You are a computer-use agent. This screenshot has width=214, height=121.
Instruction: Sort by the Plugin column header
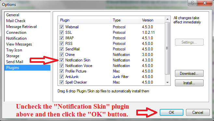pyautogui.click(x=84, y=20)
